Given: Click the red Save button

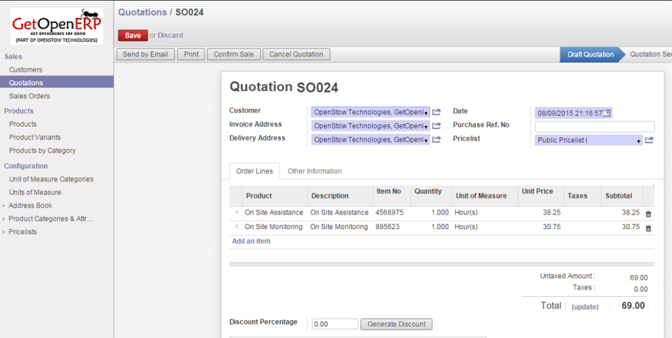Looking at the screenshot, I should (133, 35).
